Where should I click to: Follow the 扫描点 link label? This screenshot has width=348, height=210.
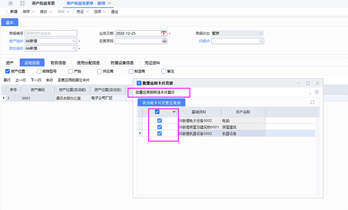click(x=204, y=41)
